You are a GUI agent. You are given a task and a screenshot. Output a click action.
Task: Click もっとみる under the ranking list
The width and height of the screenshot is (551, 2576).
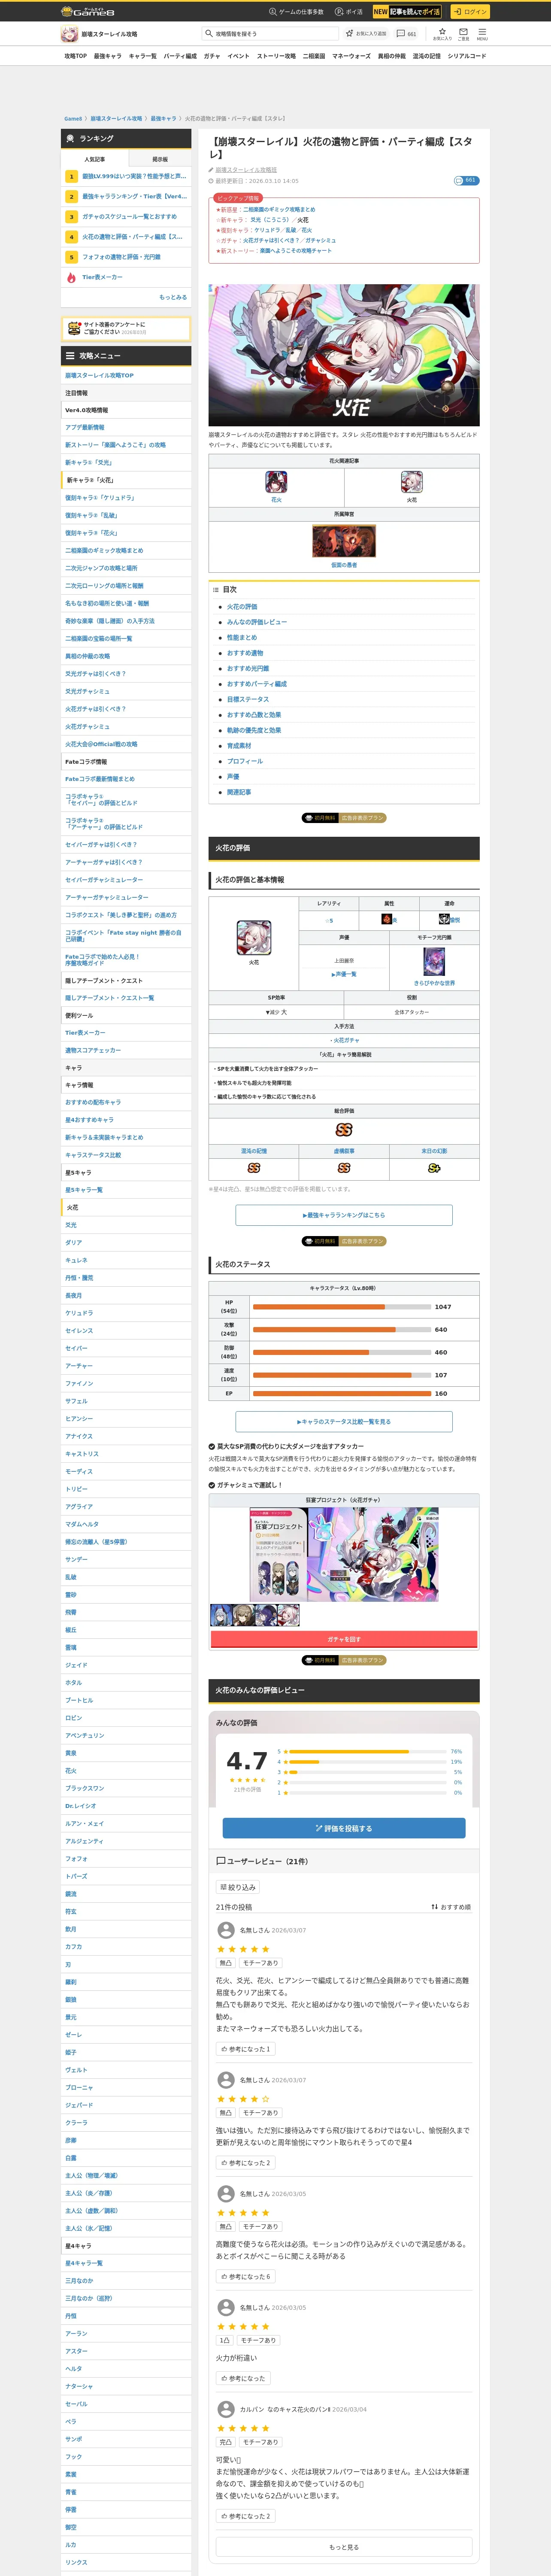pyautogui.click(x=173, y=297)
